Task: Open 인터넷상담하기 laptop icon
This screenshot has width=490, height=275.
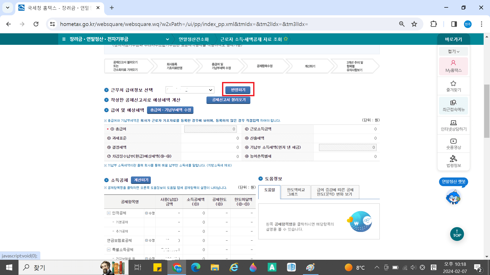Action: (x=454, y=123)
